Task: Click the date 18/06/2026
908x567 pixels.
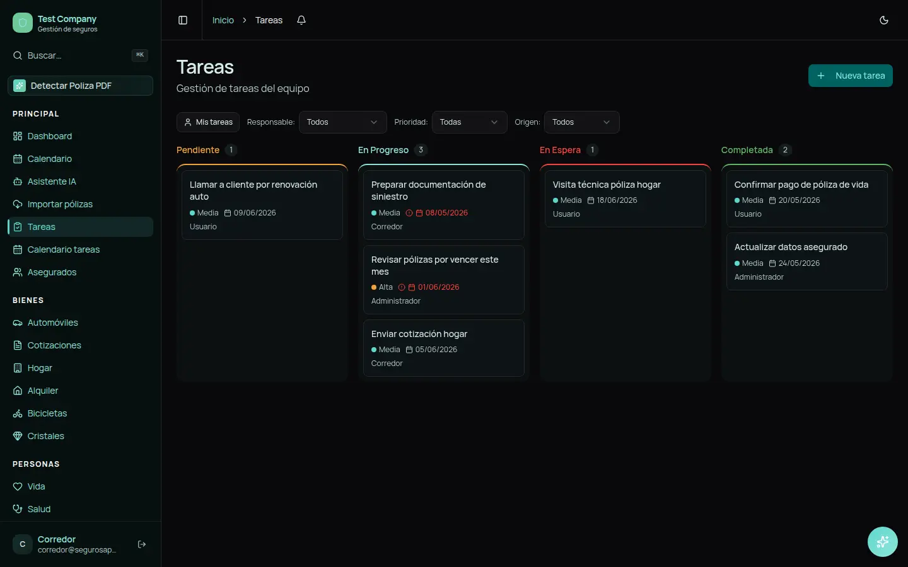Action: (x=617, y=200)
